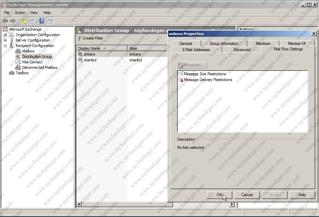Click the horizontal scrollbar left arrow
The image size is (319, 217).
pyautogui.click(x=79, y=204)
